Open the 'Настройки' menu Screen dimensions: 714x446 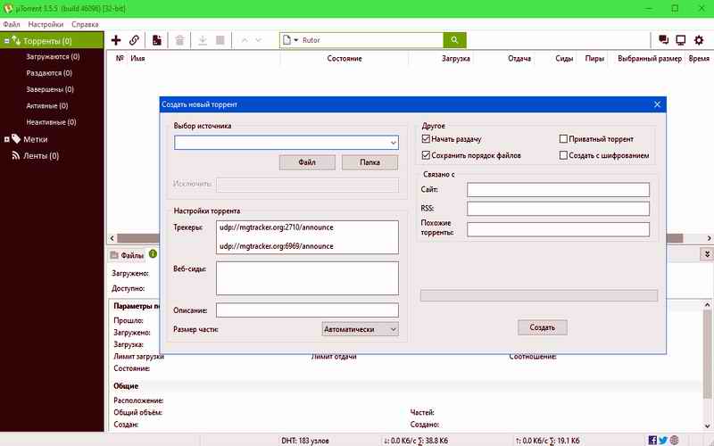coord(46,24)
